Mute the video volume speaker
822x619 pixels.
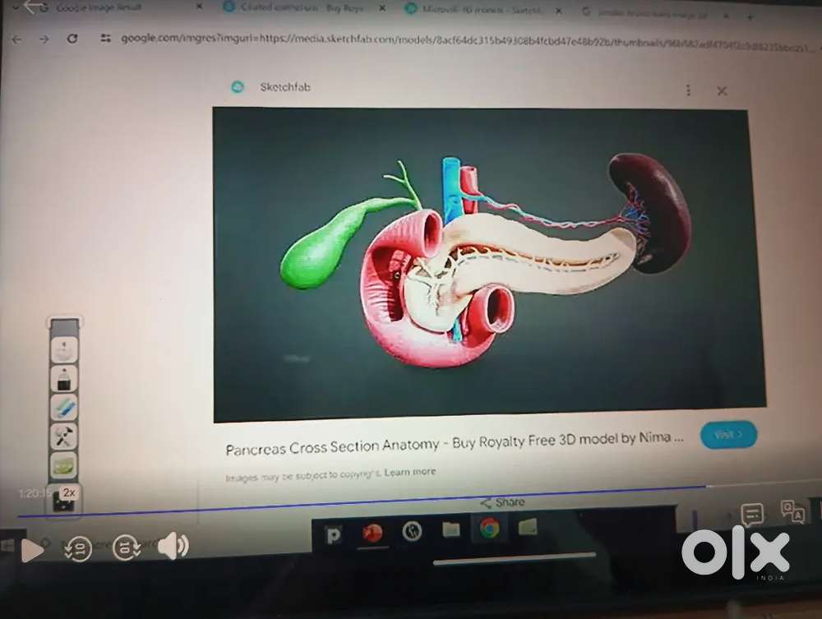[x=173, y=546]
